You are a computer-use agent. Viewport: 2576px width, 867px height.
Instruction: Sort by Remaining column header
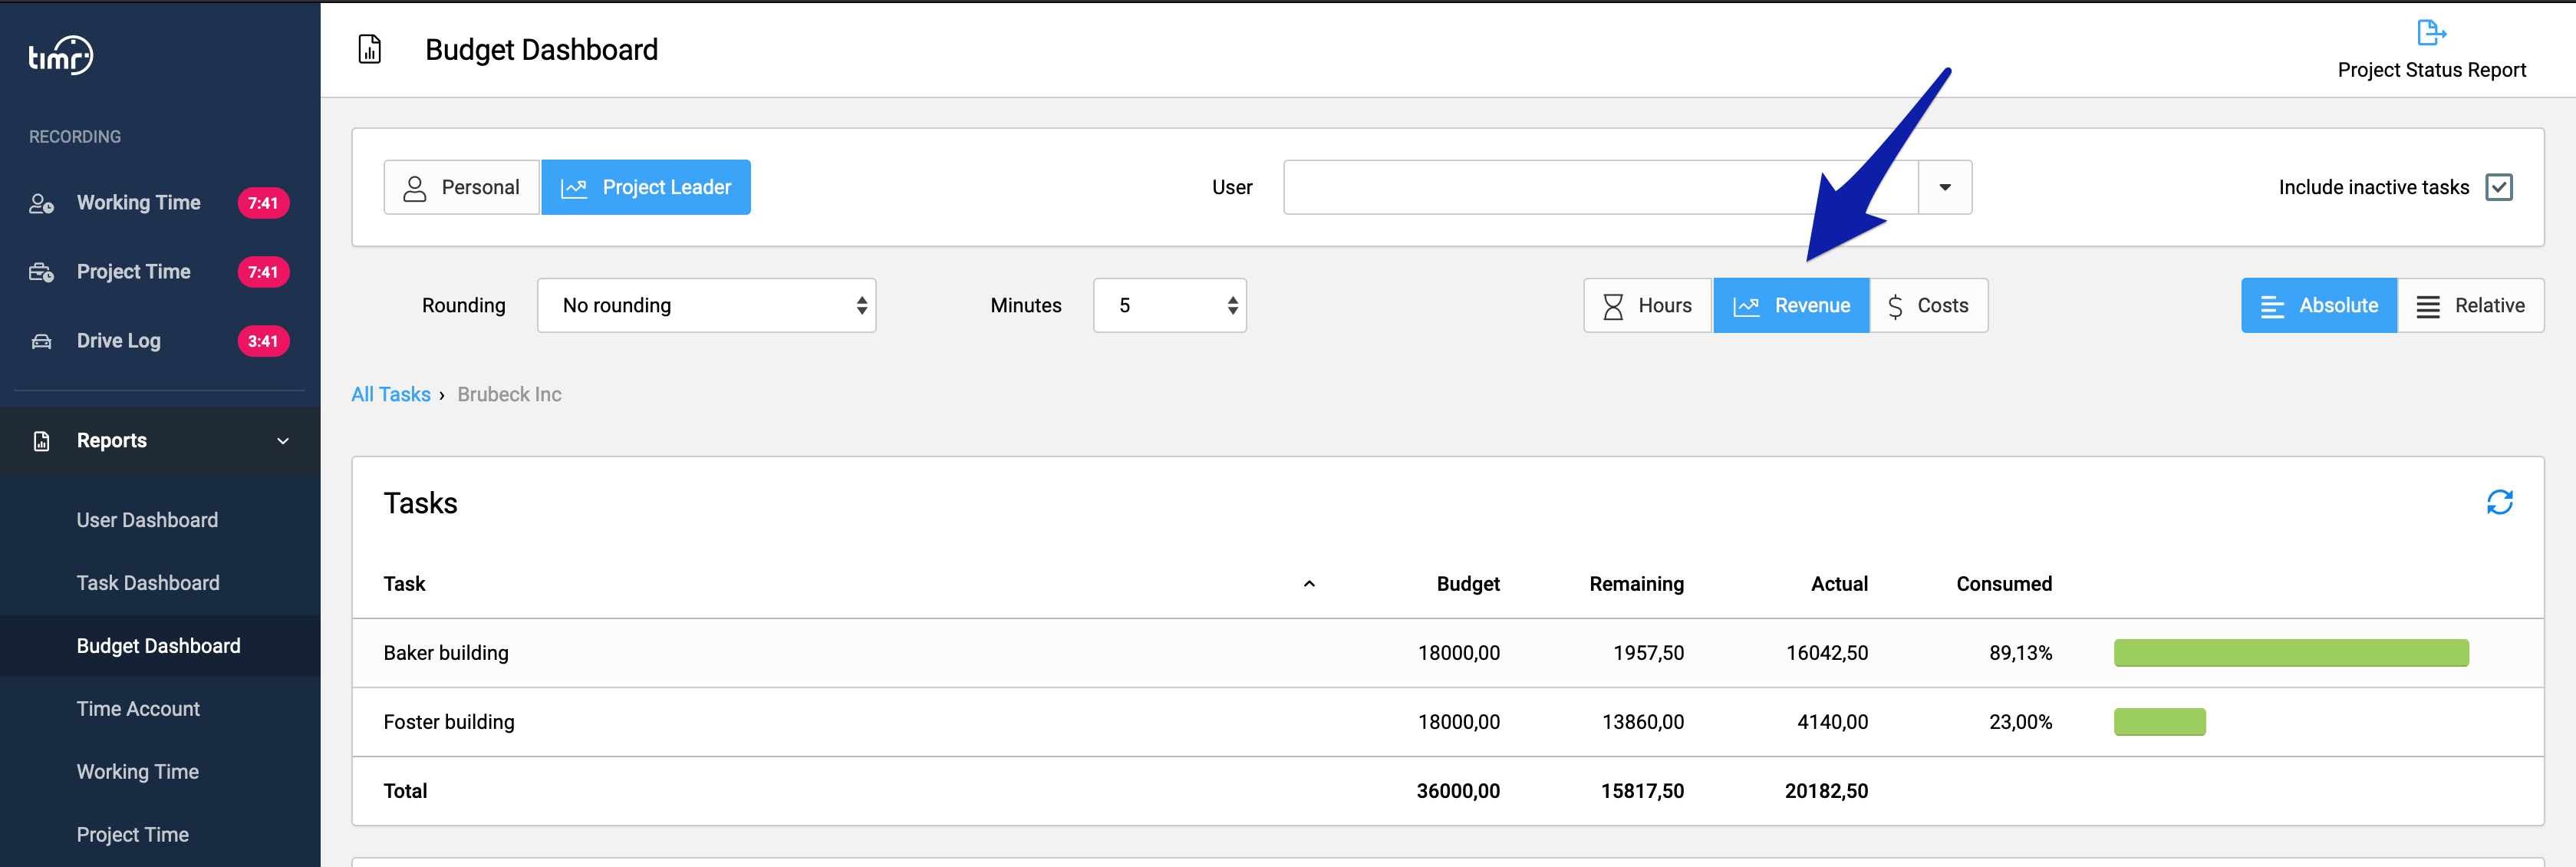coord(1637,585)
